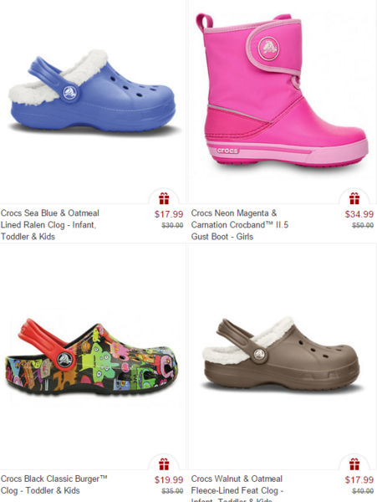Image resolution: width=377 pixels, height=502 pixels.
Task: Click the crossed-out $30.00 original price
Action: click(x=172, y=225)
